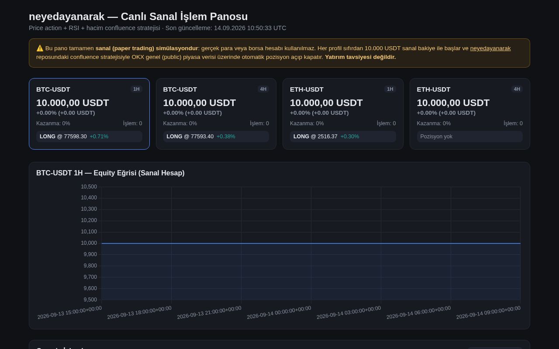Click 'İşlem: 0' on the ETH-USDT 1H card
The width and height of the screenshot is (559, 349).
(x=386, y=123)
